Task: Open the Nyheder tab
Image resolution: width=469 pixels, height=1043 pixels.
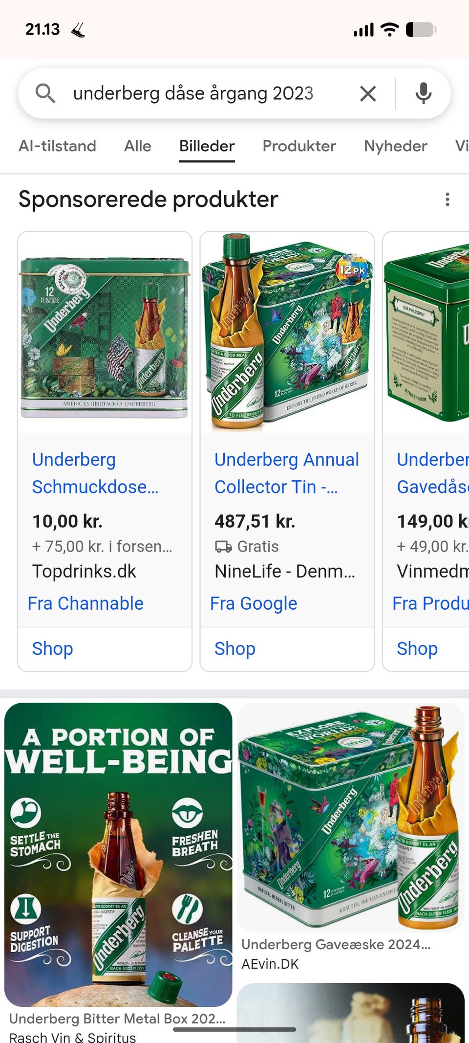Action: (x=395, y=146)
